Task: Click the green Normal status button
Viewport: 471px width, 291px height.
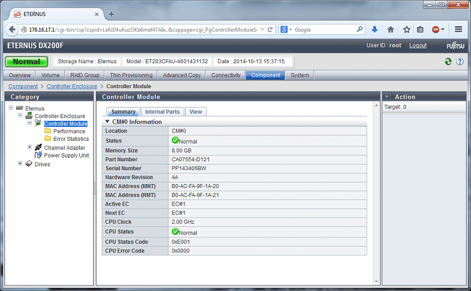Action: point(27,62)
